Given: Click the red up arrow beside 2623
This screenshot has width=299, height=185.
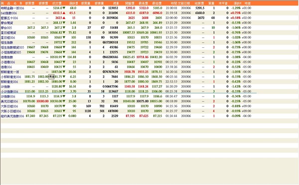Looking at the screenshot, I should pyautogui.click(x=64, y=18).
